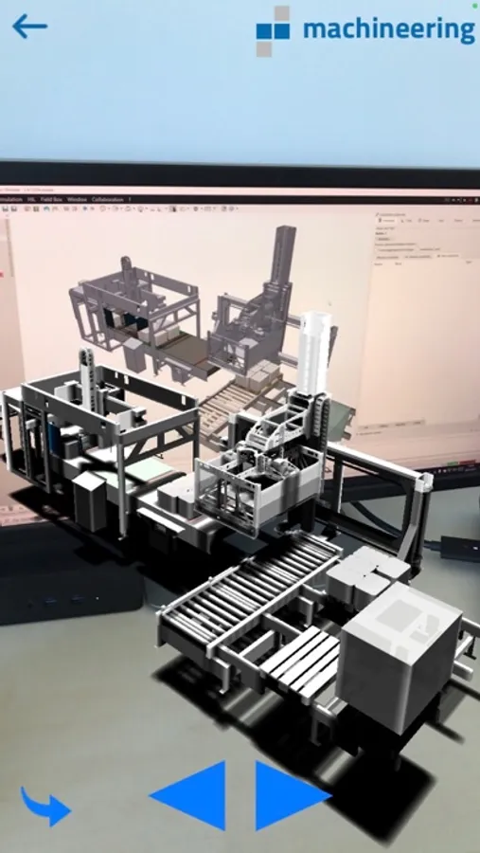Open Field Box menu on the monitor window

pyautogui.click(x=51, y=200)
